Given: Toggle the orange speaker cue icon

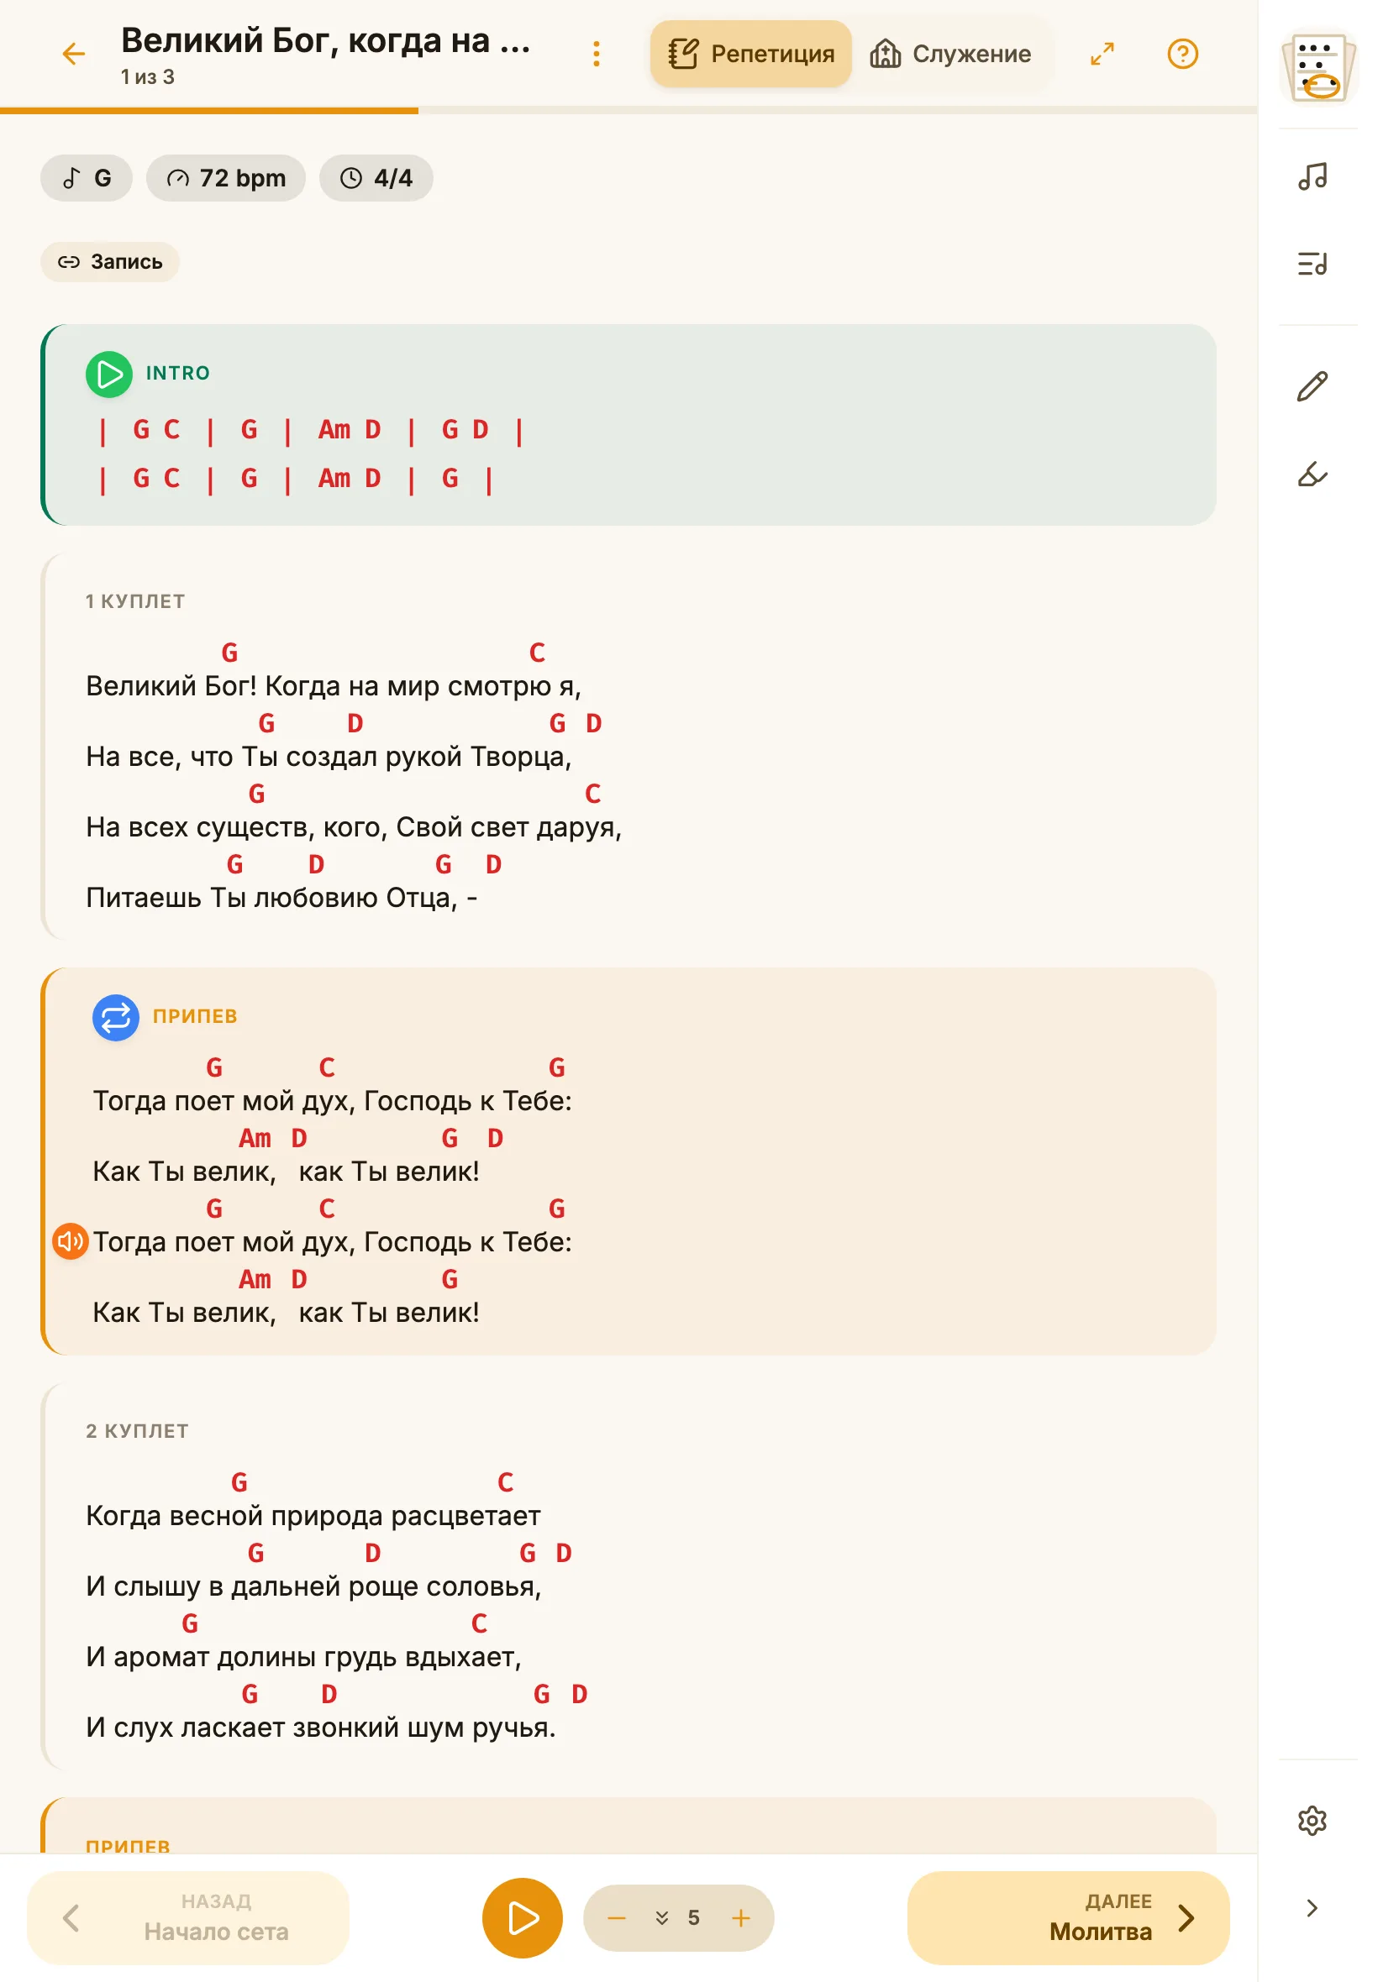Looking at the screenshot, I should pos(71,1240).
